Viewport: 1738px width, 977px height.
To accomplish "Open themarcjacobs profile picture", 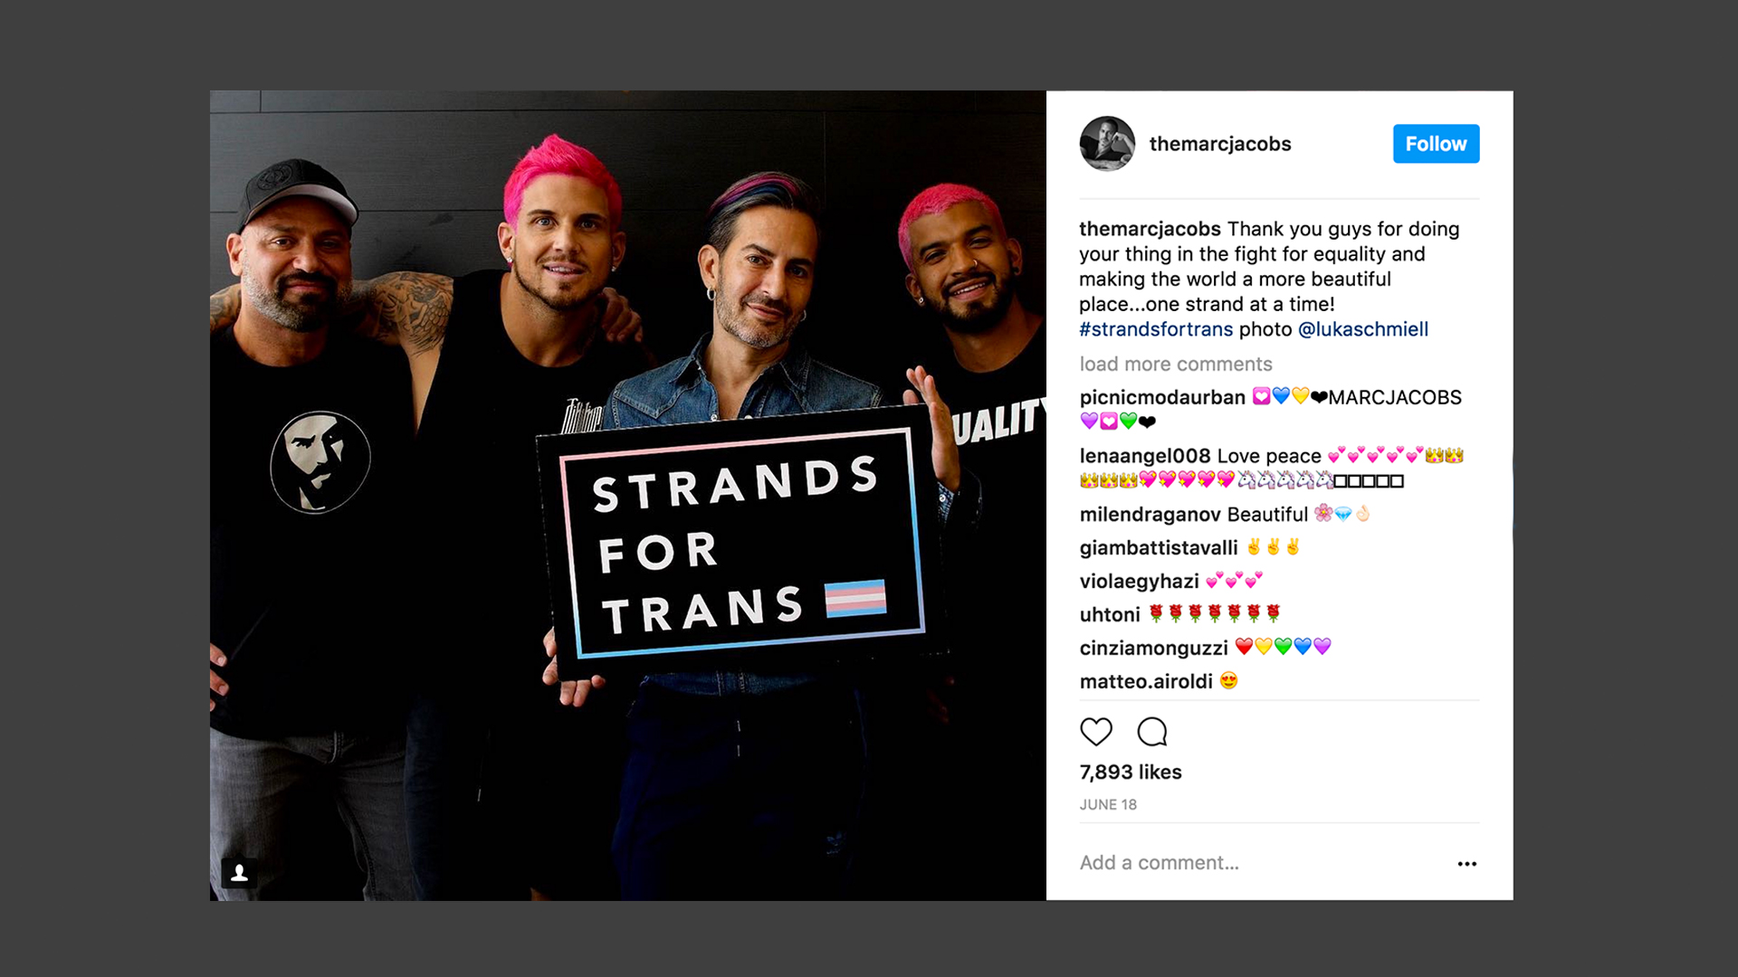I will tap(1107, 144).
